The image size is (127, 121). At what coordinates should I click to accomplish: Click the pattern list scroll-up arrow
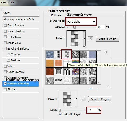click(99, 53)
